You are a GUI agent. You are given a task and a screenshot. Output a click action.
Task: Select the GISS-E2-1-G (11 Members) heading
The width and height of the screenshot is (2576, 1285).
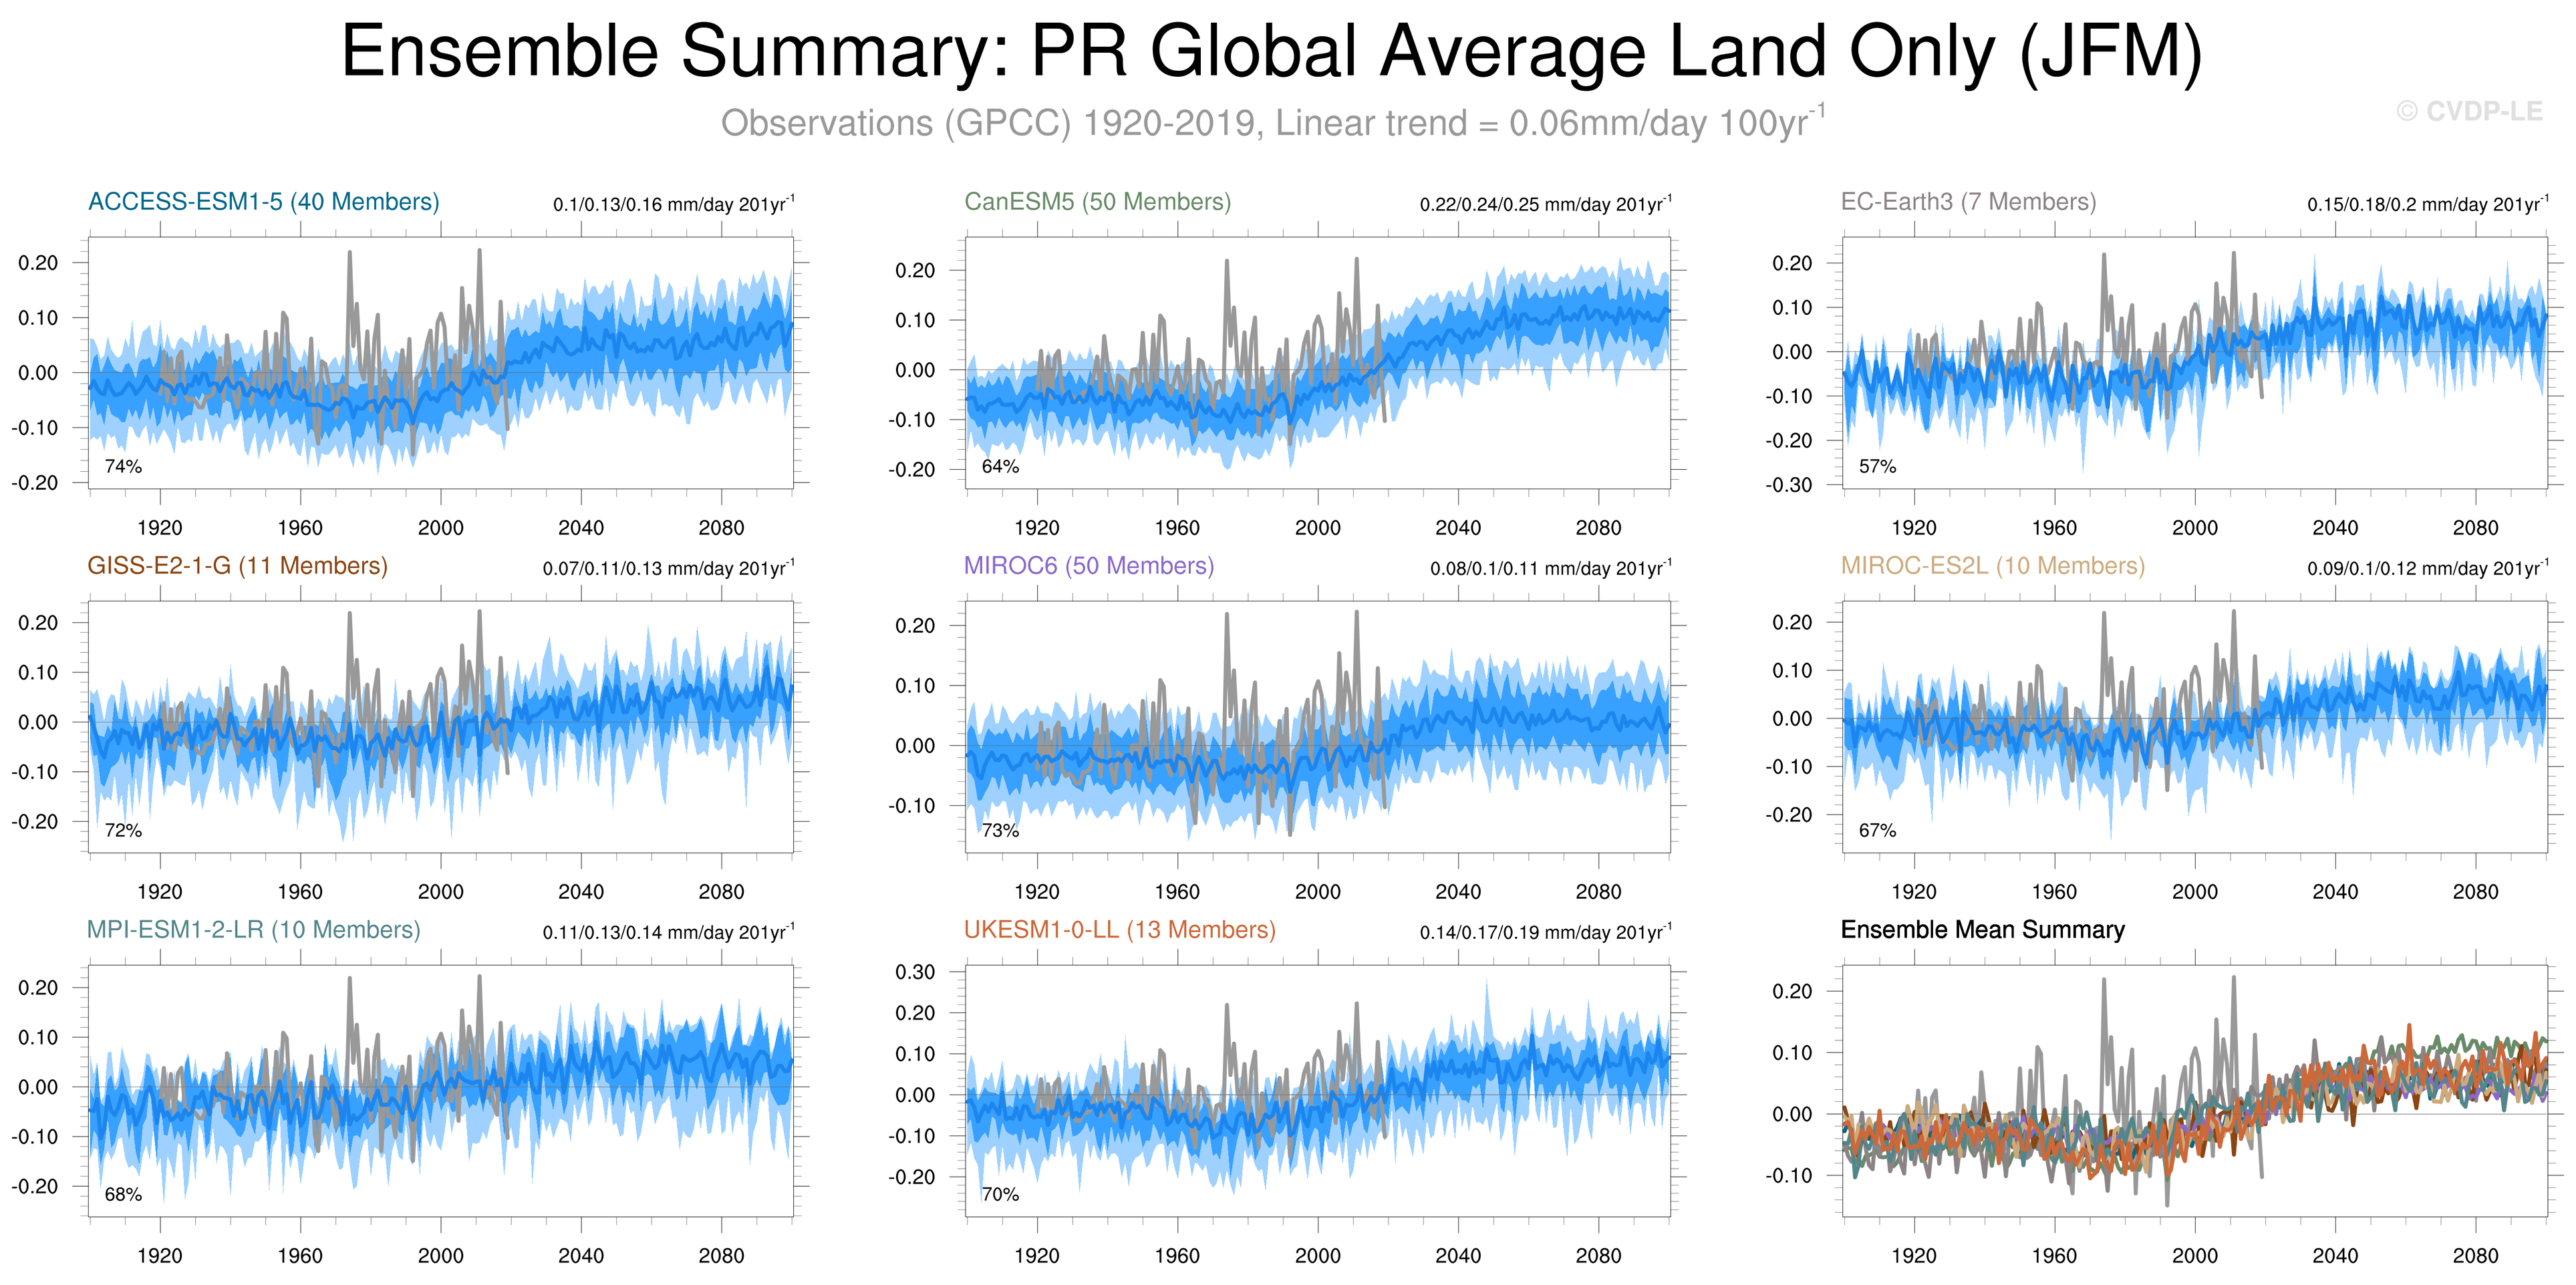237,566
